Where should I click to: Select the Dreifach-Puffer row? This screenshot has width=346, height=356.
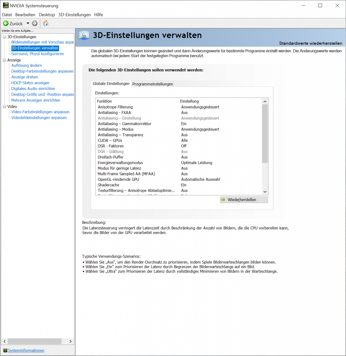coord(179,157)
